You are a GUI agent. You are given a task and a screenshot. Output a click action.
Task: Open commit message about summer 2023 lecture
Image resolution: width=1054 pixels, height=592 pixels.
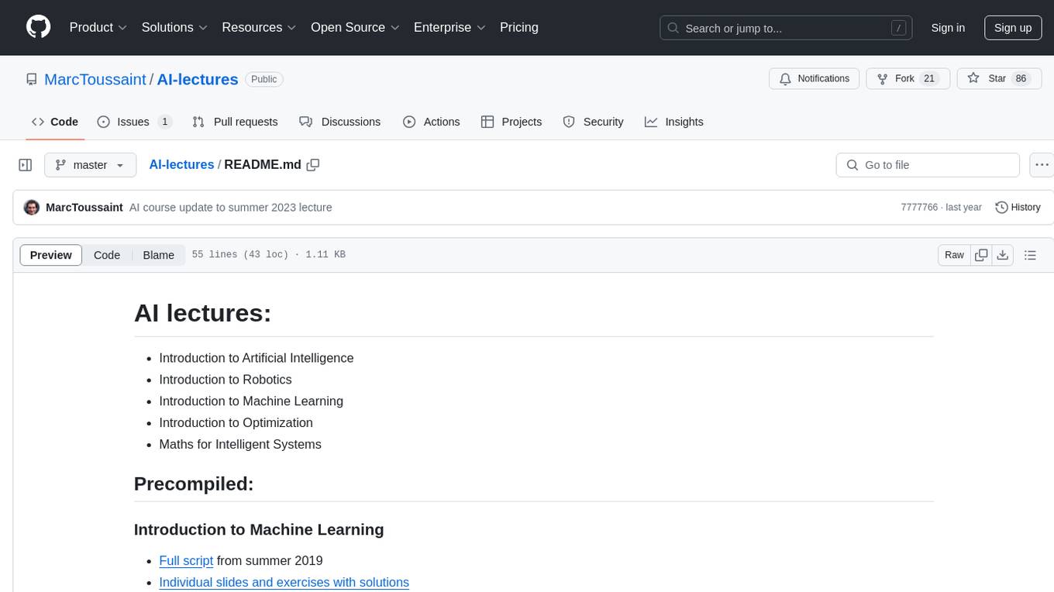coord(231,208)
